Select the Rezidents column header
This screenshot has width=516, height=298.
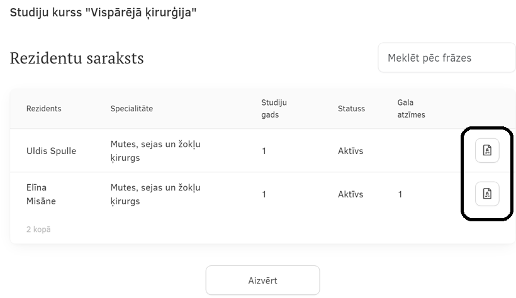(x=44, y=109)
